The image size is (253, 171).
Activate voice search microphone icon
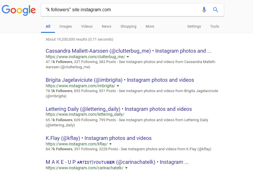pos(204,10)
